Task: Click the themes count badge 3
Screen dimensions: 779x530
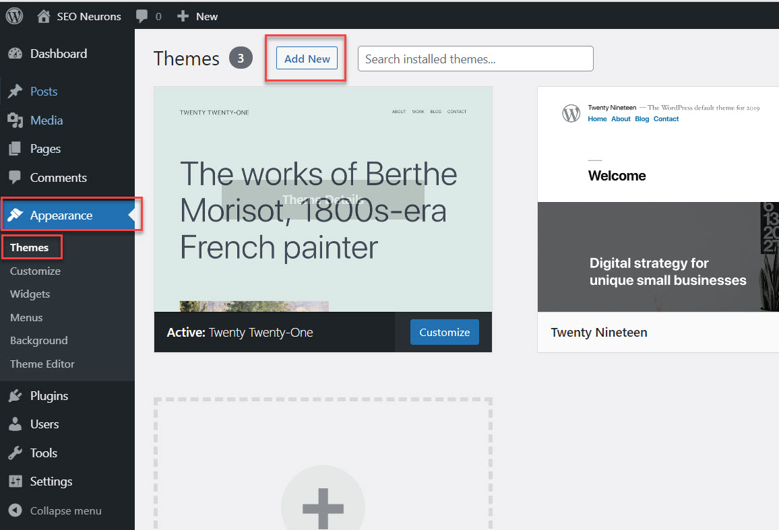Action: [241, 58]
